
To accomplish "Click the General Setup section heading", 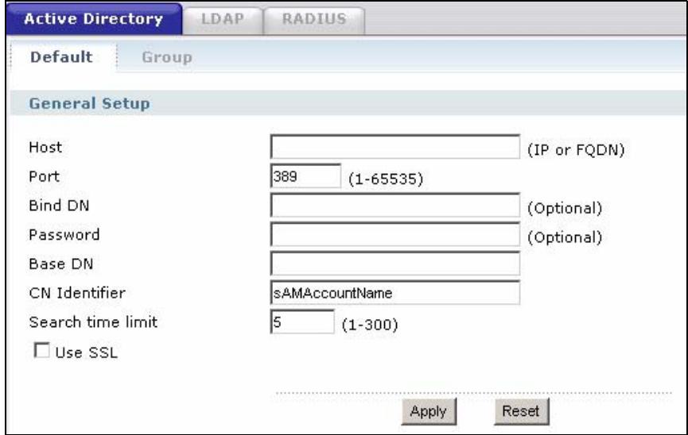I will [90, 103].
